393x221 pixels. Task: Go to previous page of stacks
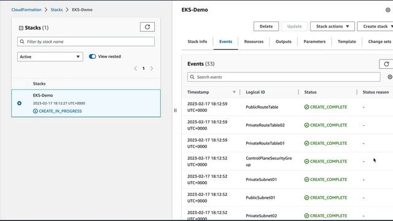pos(135,68)
